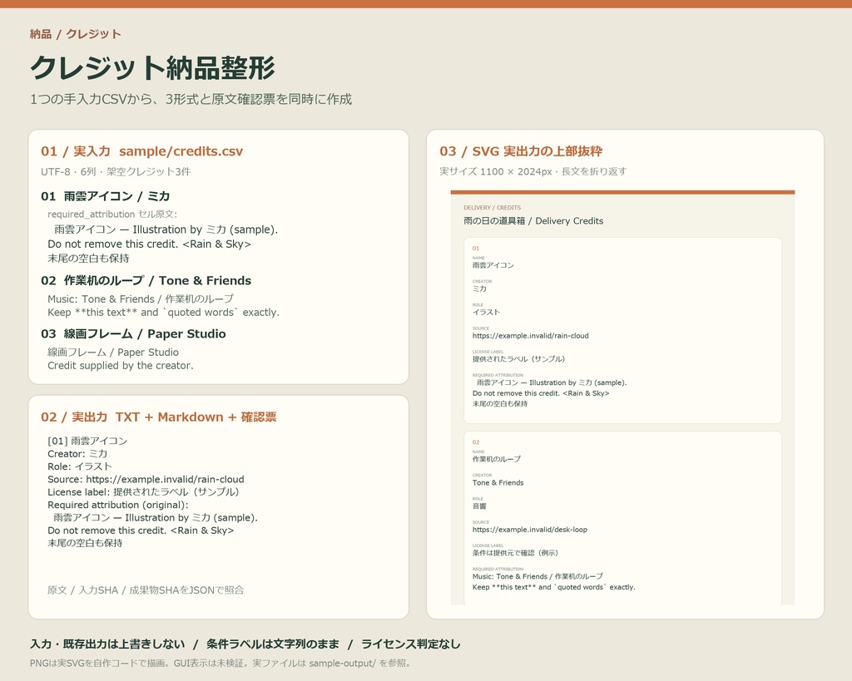This screenshot has height=681, width=852.
Task: Click NAME value "雨雲アイコン" in SVG card 01
Action: [x=493, y=265]
